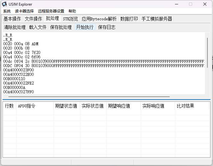
Task: Open the 远程服务器设置 menu
Action: coord(51,11)
